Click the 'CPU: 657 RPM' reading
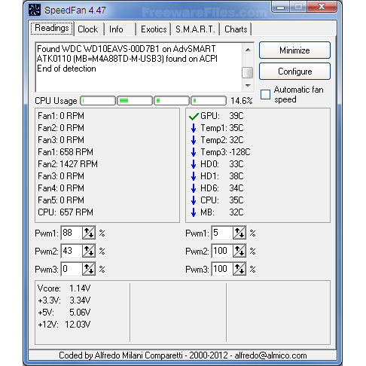 click(66, 212)
